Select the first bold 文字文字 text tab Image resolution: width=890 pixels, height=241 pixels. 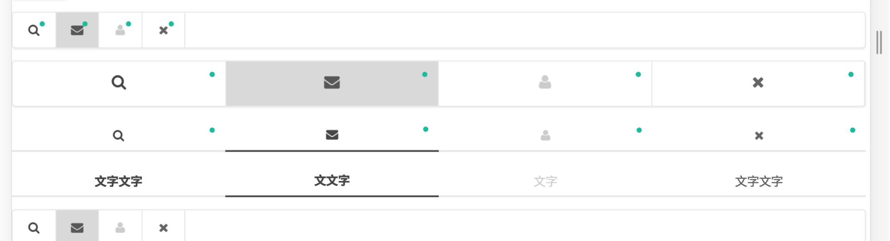tap(119, 181)
